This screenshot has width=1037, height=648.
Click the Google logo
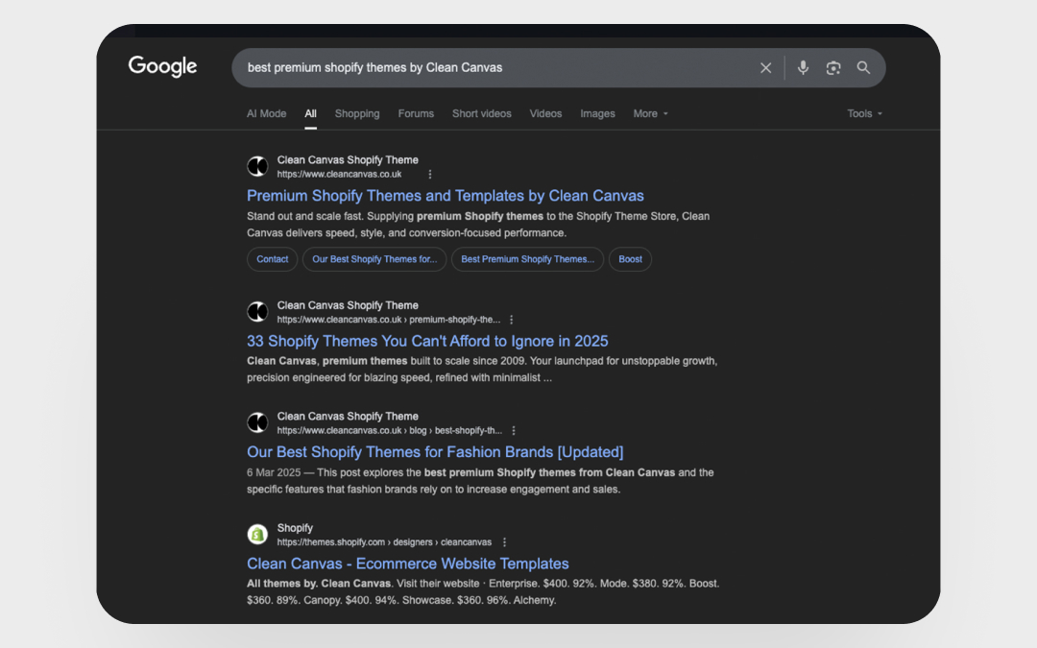[162, 65]
